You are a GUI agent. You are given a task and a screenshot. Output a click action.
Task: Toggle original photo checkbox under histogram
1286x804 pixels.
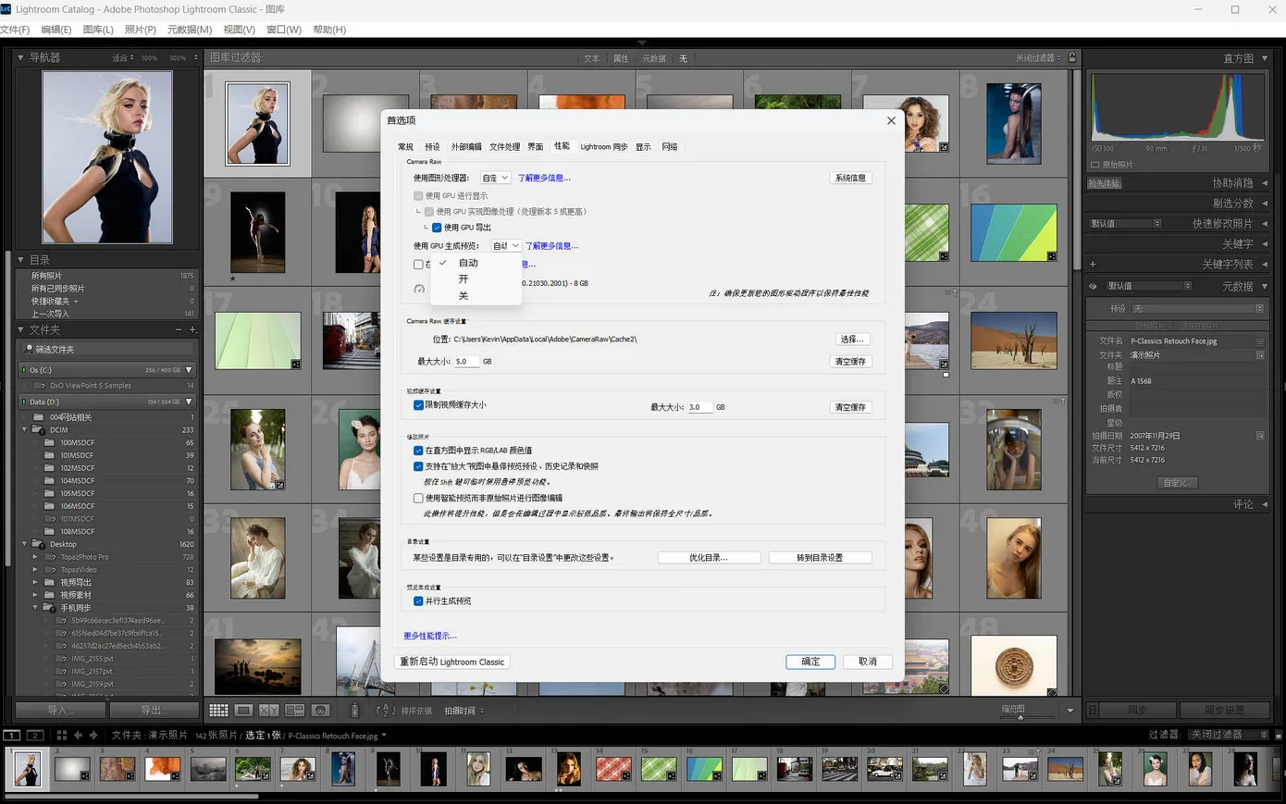click(x=1095, y=165)
